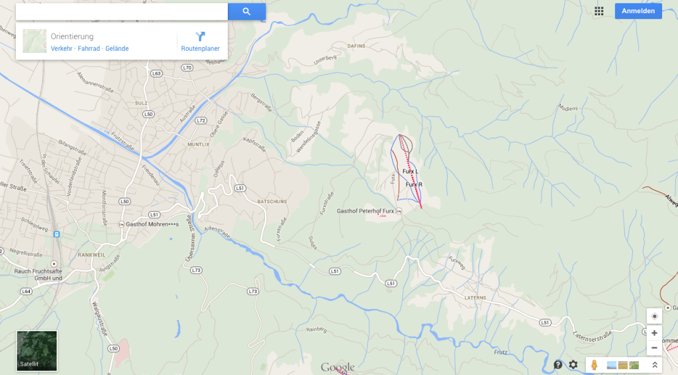
Task: Click inside the map search field
Action: (122, 12)
